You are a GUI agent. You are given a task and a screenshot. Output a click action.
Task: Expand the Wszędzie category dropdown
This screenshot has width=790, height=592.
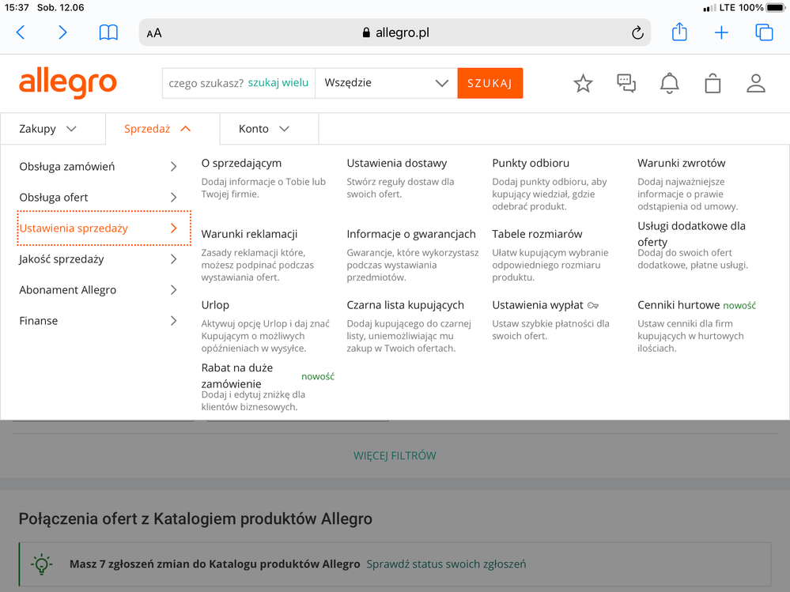(386, 83)
